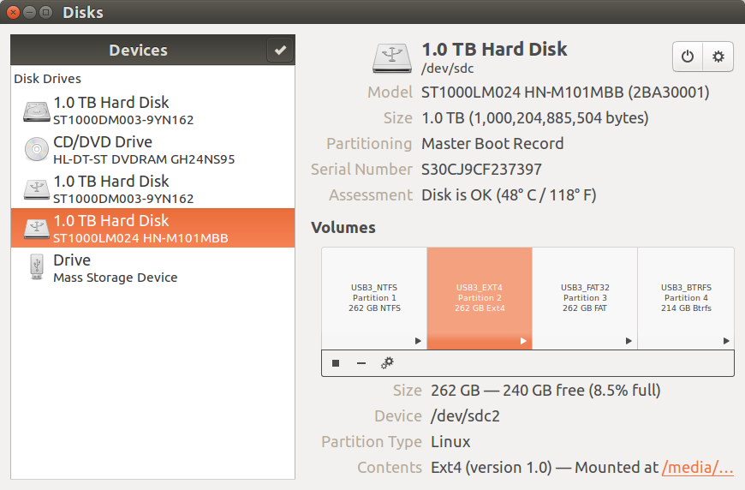The width and height of the screenshot is (745, 490).
Task: Select the CD/DVD Drive disc icon
Action: click(x=37, y=149)
